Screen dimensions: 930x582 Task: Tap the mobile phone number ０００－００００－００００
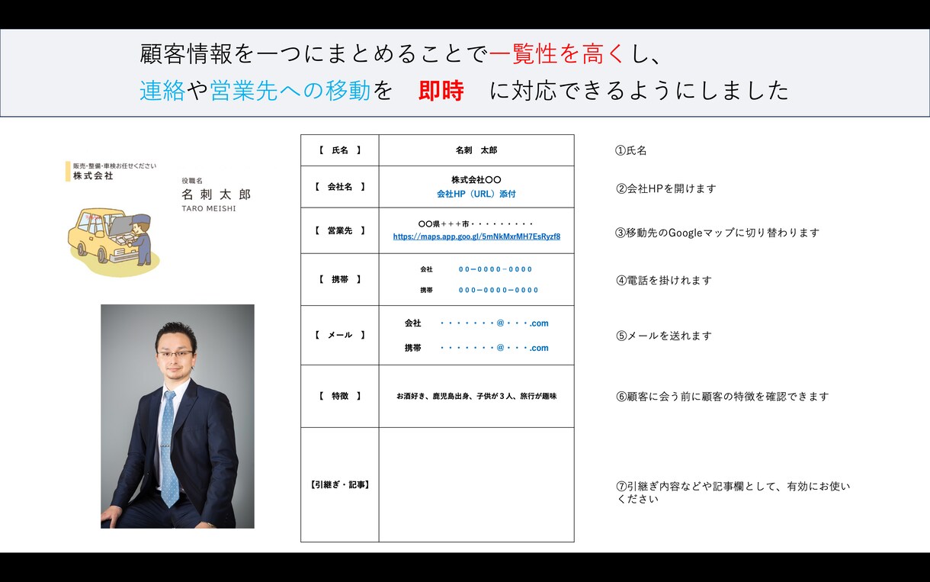tap(499, 290)
